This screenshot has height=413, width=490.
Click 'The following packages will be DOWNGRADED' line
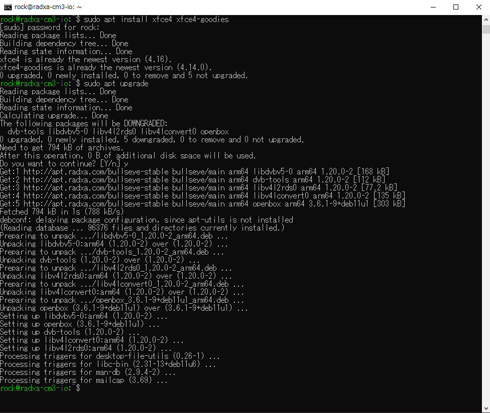coord(83,124)
